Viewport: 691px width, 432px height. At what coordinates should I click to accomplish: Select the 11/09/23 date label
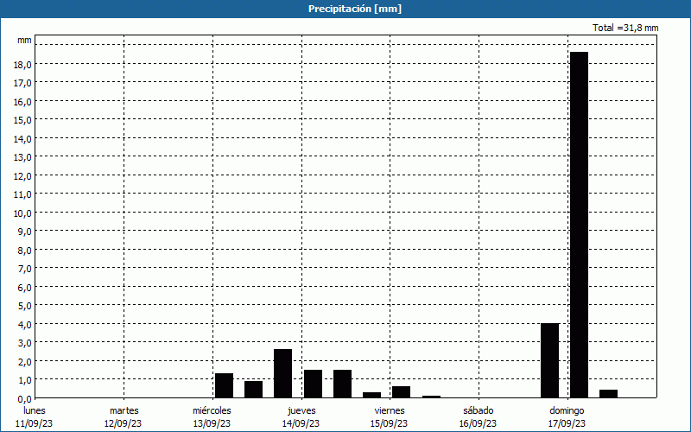coord(35,423)
